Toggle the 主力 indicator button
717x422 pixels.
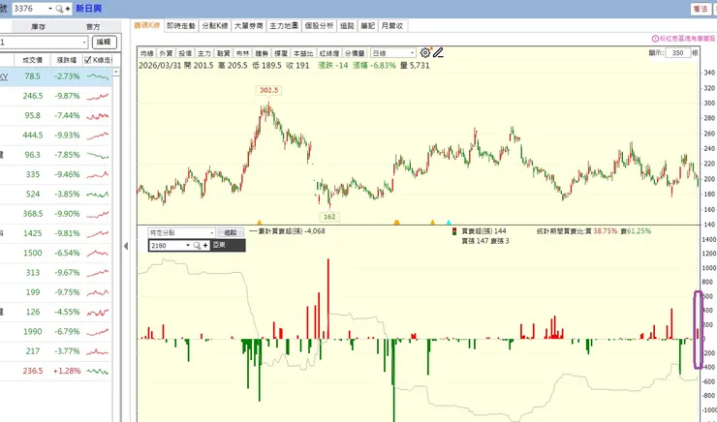click(204, 53)
